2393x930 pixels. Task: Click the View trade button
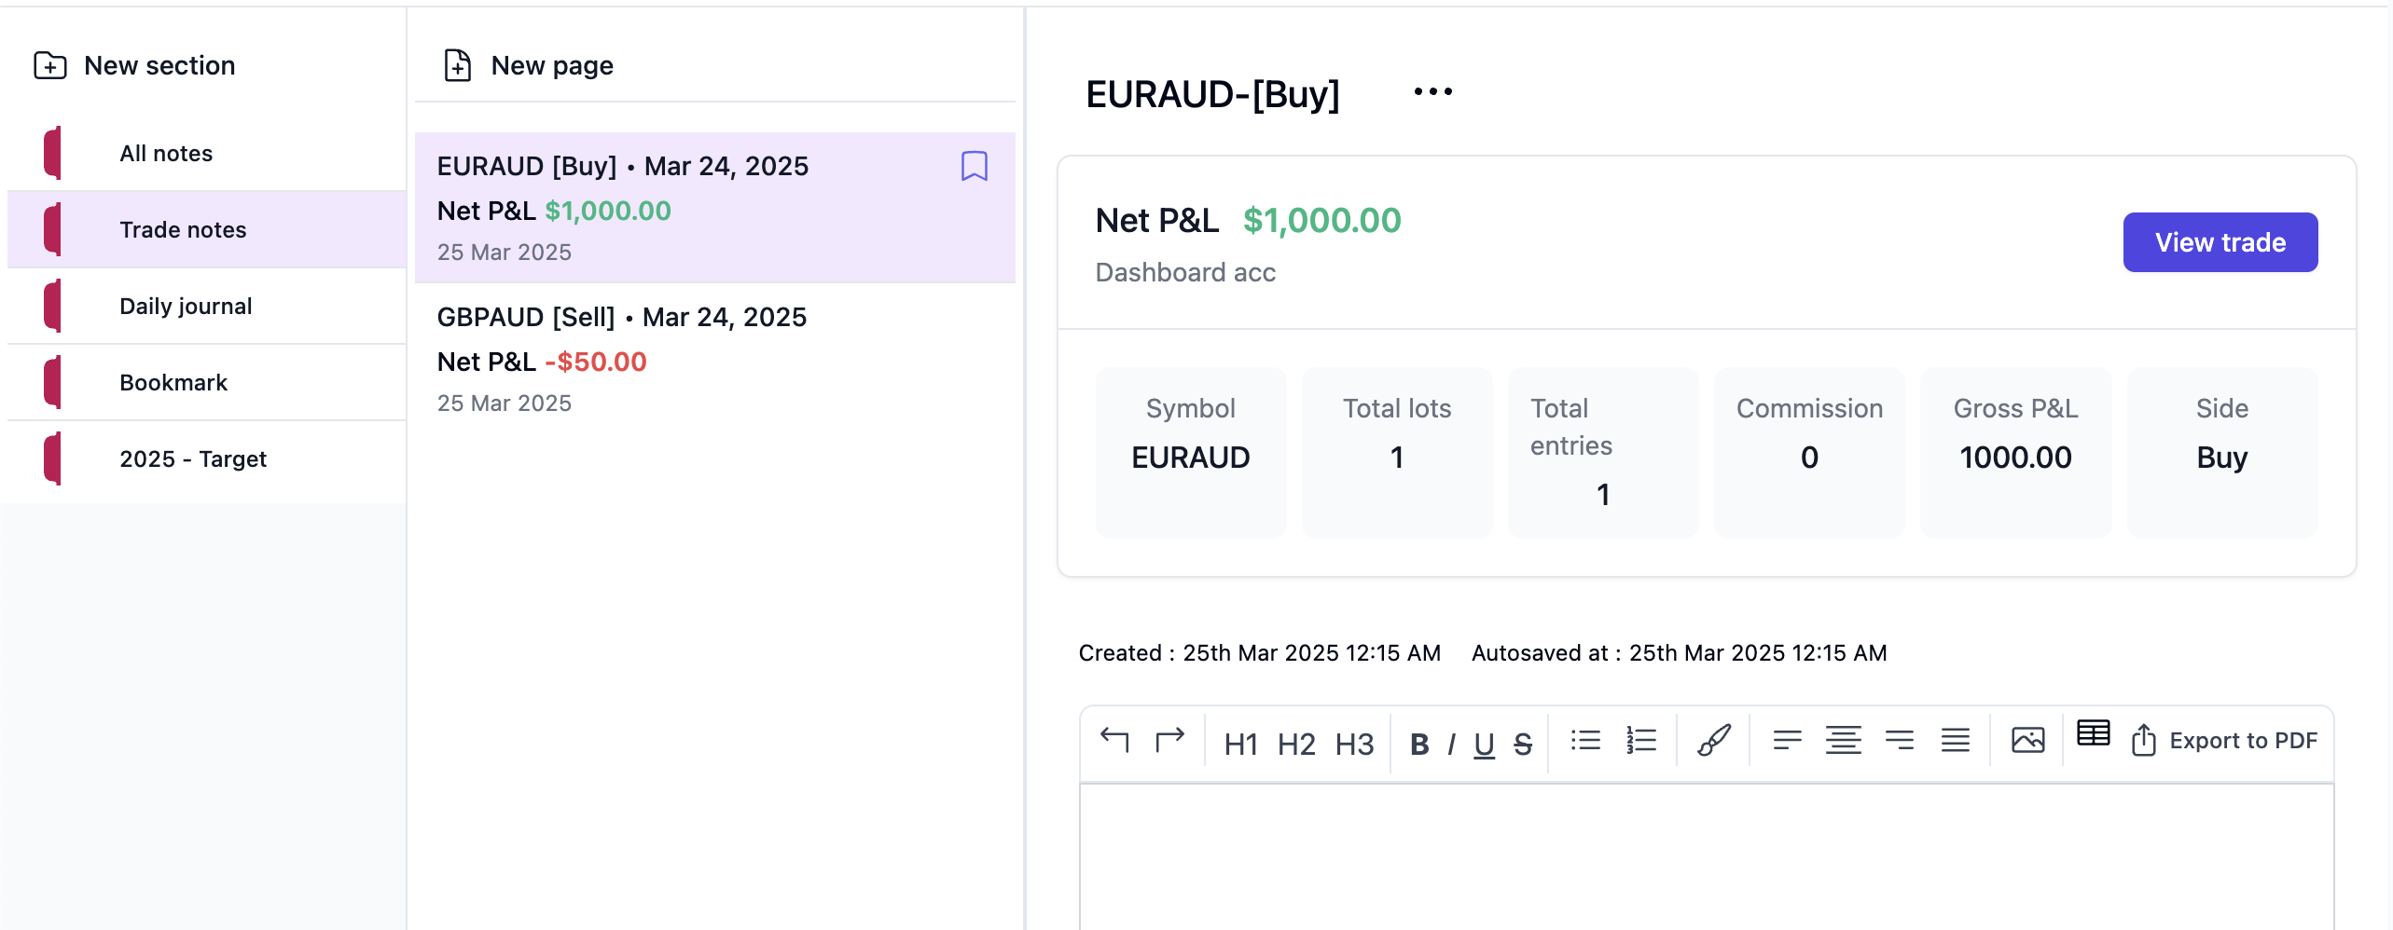coord(2220,242)
